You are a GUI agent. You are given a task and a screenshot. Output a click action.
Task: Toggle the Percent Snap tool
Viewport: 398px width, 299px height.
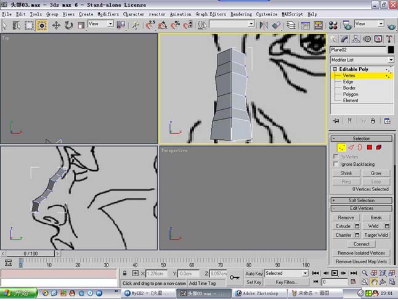coord(175,25)
